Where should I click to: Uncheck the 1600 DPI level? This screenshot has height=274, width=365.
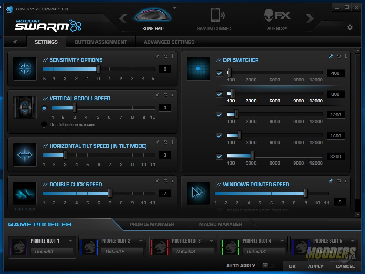pyautogui.click(x=219, y=136)
